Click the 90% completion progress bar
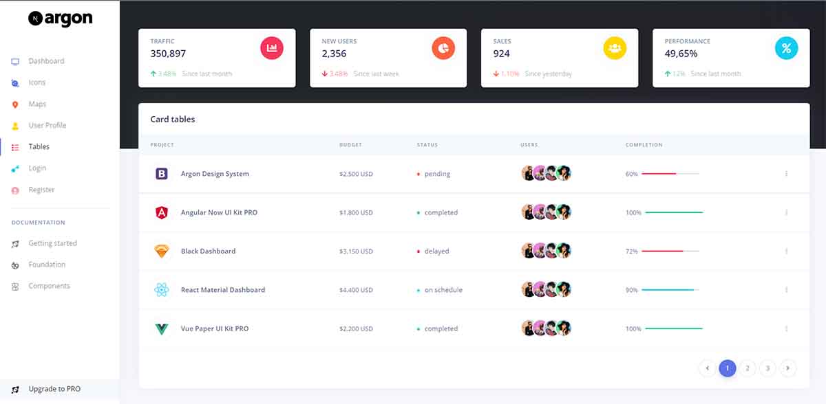 [670, 290]
